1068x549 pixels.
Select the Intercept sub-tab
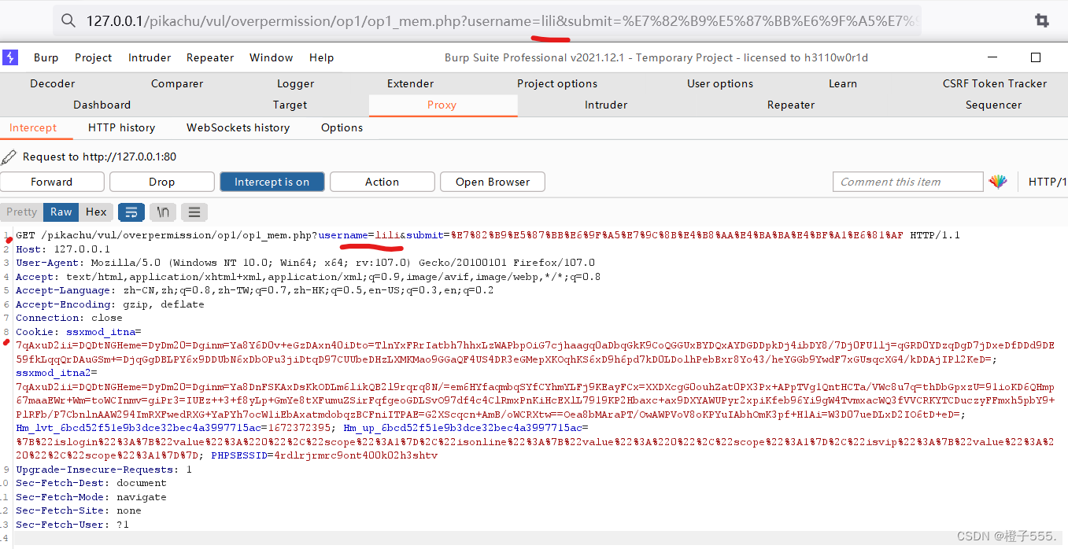pos(33,127)
